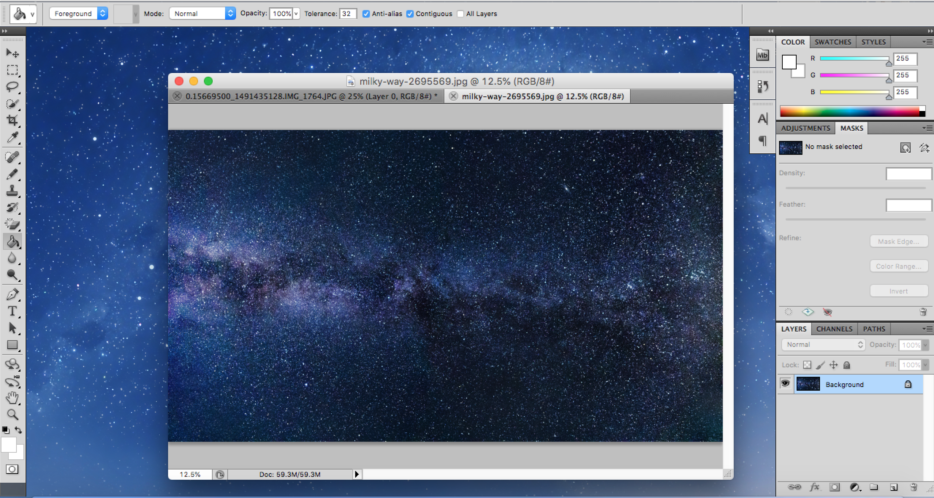Close the milky-way-2695569.jpg tab

[x=453, y=96]
